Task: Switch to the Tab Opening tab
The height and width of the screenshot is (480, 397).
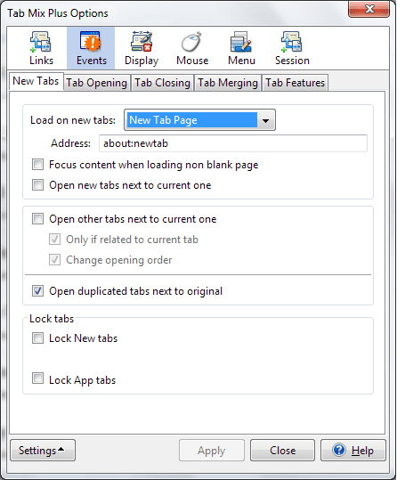Action: (x=97, y=83)
